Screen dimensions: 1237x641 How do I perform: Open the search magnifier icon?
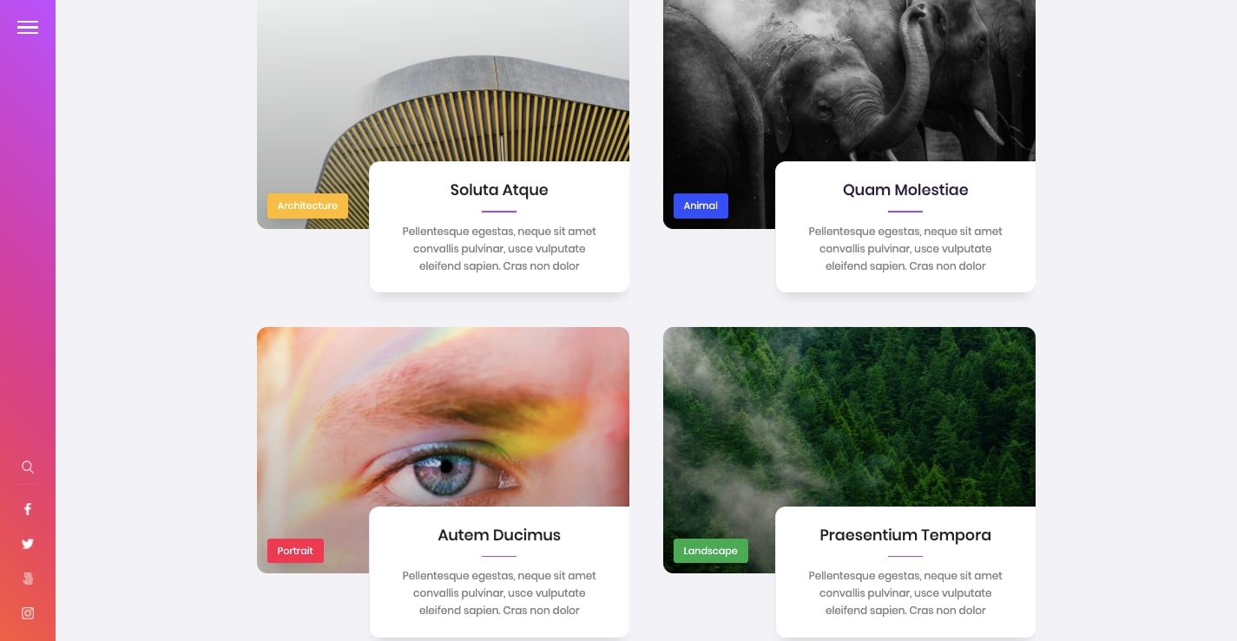point(28,467)
